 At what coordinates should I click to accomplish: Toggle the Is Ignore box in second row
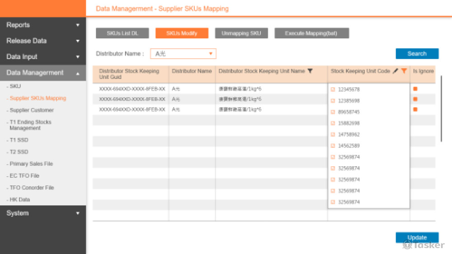(x=415, y=99)
